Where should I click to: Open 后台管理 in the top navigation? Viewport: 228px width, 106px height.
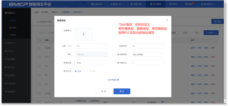pos(156,4)
